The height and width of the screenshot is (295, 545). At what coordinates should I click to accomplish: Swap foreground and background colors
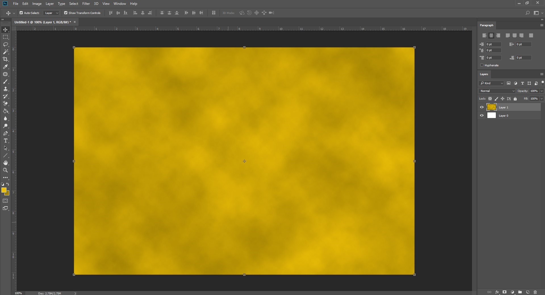[8, 184]
